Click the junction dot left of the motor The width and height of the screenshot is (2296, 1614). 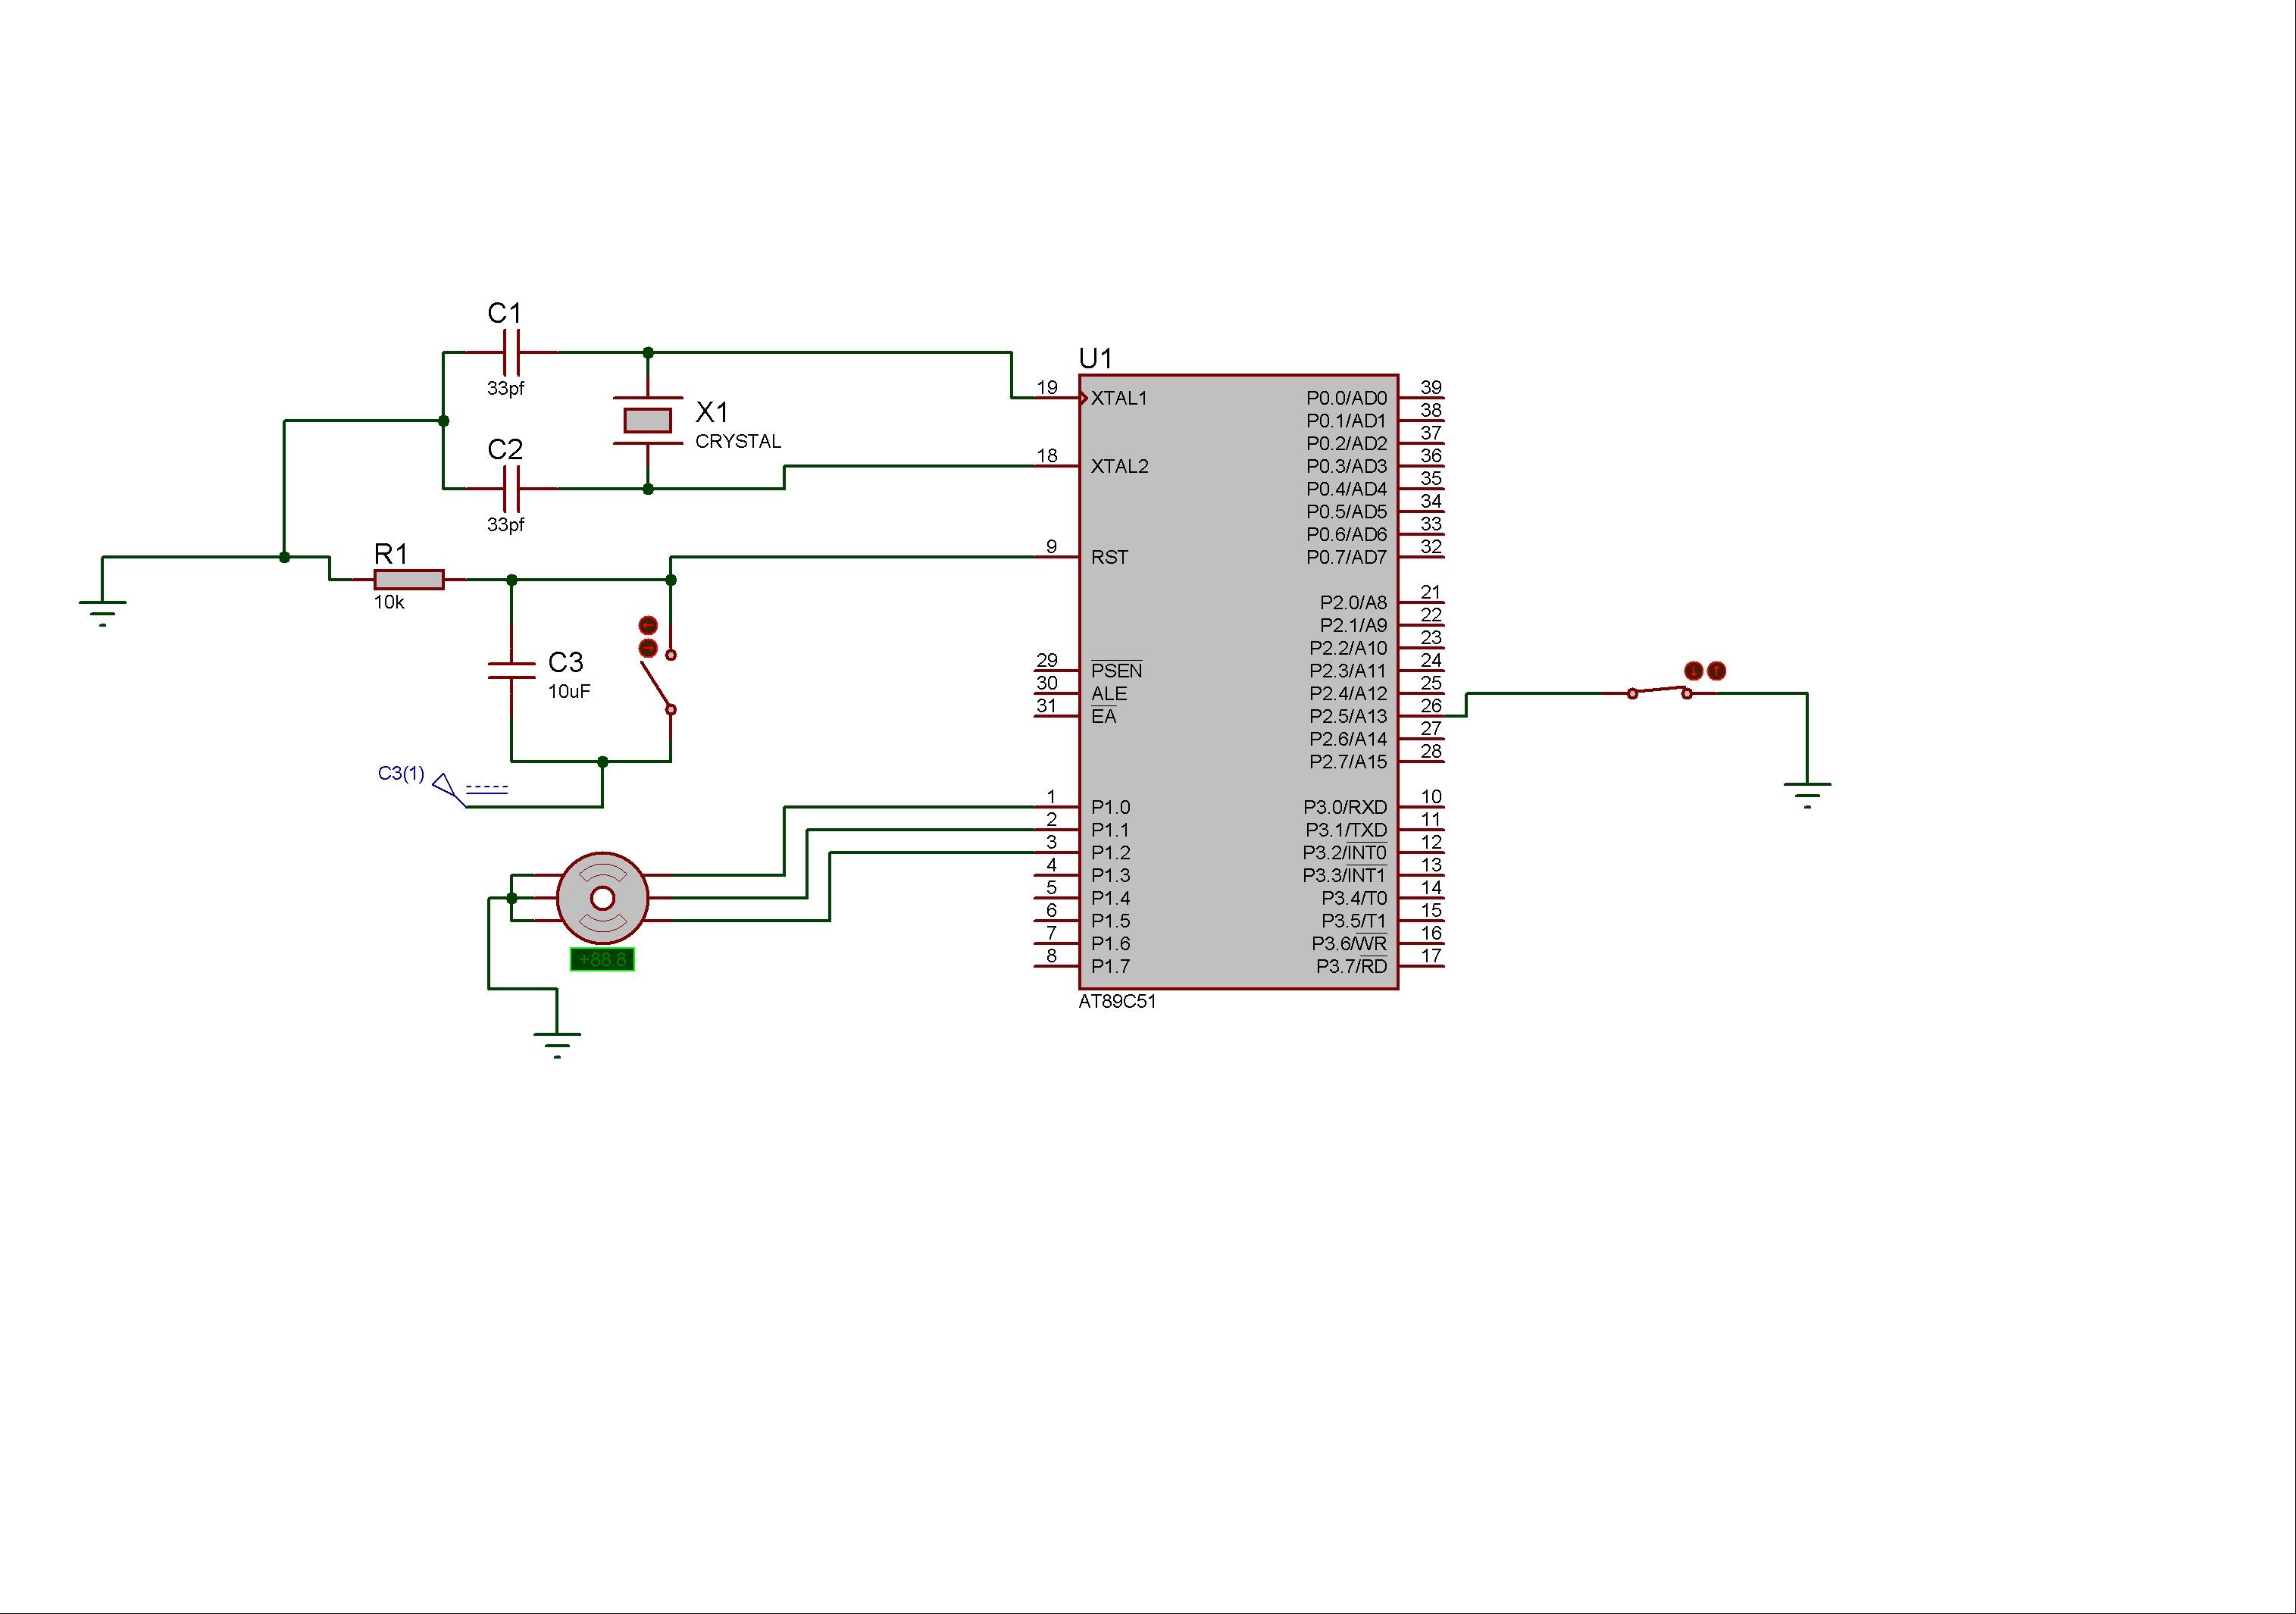point(512,898)
